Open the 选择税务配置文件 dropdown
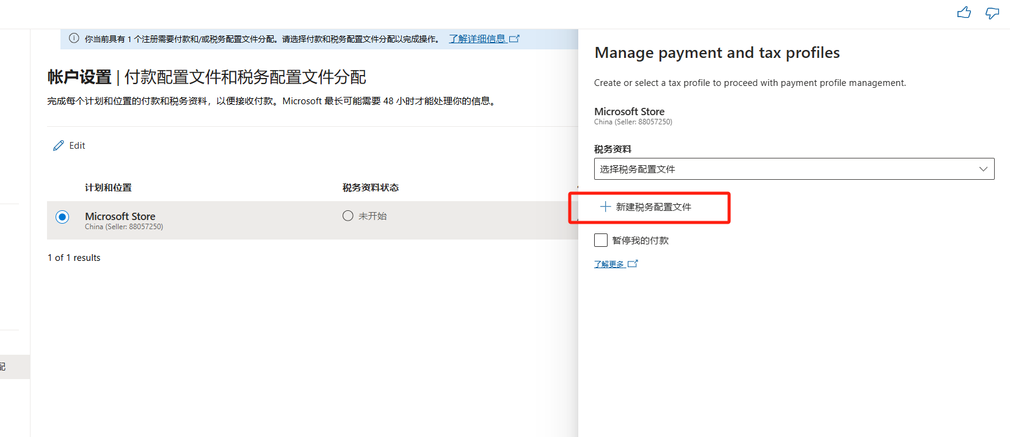1010x437 pixels. 794,169
